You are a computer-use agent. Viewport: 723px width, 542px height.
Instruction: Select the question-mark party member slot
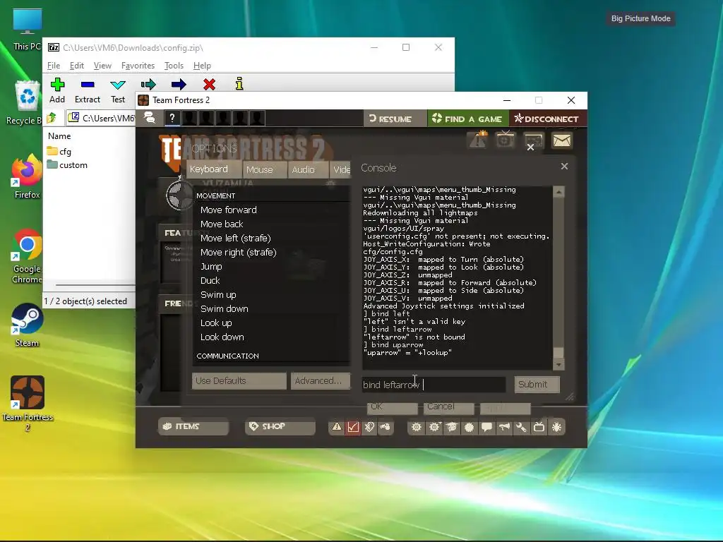[172, 119]
